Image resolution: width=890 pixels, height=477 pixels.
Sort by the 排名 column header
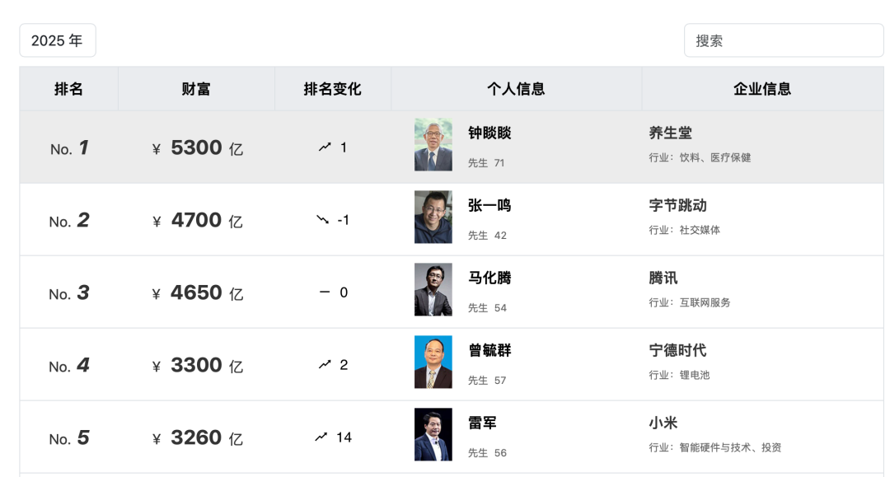[68, 89]
